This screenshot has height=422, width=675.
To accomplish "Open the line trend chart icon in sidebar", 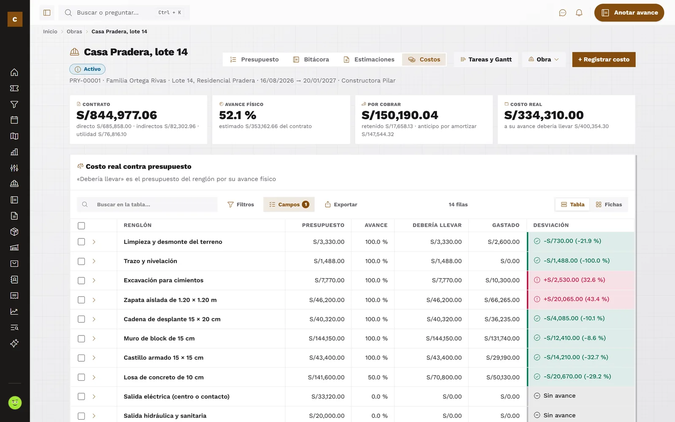I will [14, 311].
